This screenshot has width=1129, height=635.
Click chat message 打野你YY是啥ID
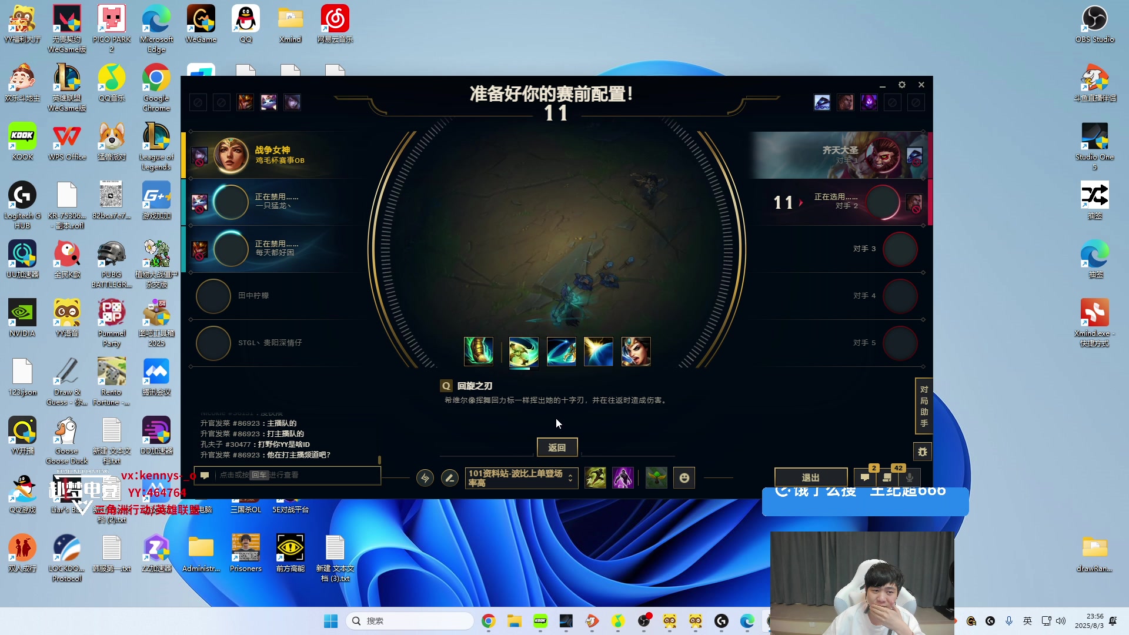(284, 444)
